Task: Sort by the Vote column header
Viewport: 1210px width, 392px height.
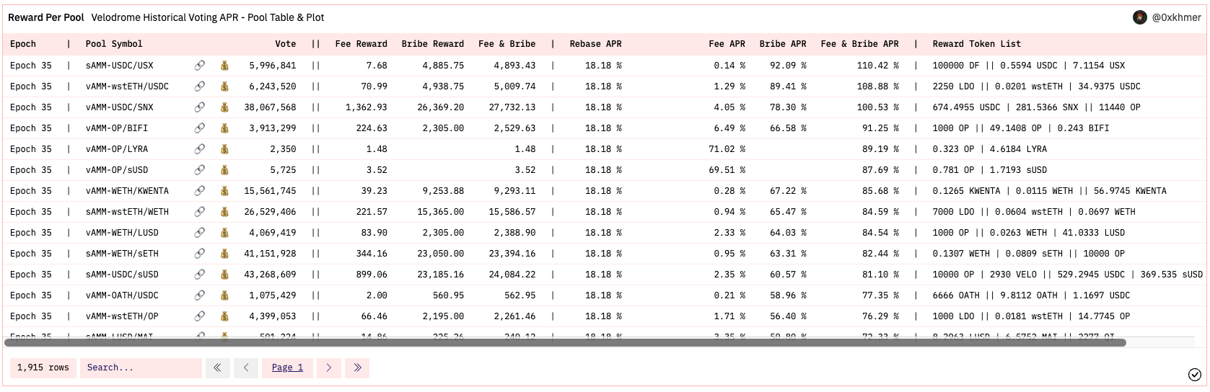Action: click(285, 44)
